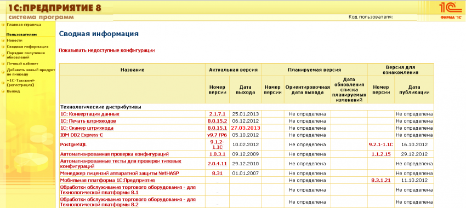Image resolution: width=466 pixels, height=208 pixels.
Task: Click the Технологические дистрибутивы section row
Action: point(246,107)
